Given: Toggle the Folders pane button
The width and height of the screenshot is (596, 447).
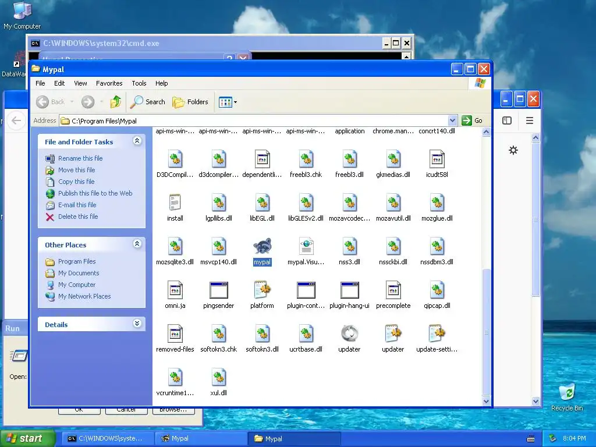Looking at the screenshot, I should (x=190, y=102).
